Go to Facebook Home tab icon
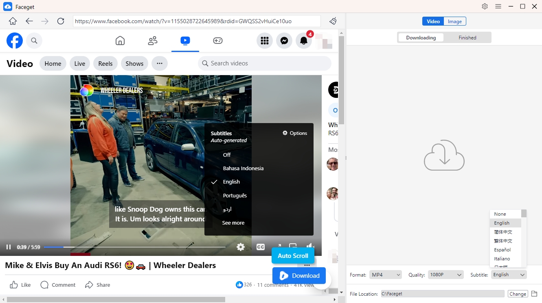Viewport: 542px width, 303px height. pos(120,41)
